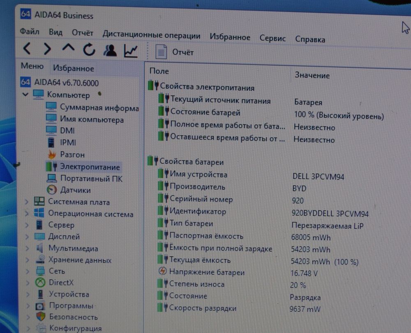Expand the Хранение данных node
The image size is (411, 333).
point(28,260)
